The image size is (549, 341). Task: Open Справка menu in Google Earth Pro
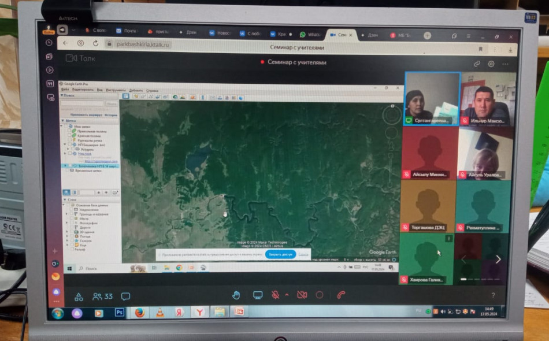pyautogui.click(x=153, y=91)
